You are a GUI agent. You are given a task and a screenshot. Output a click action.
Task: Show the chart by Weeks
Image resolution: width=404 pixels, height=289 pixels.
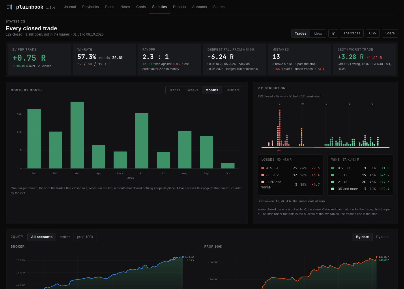(x=193, y=90)
